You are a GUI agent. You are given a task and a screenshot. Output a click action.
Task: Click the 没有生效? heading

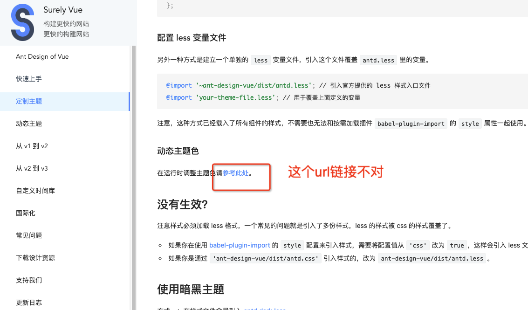(x=183, y=204)
